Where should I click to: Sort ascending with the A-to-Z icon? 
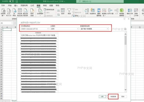(x=59, y=11)
